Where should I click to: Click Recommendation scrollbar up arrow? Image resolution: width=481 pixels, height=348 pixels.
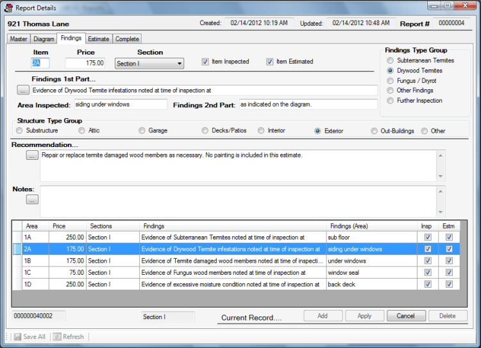441,156
